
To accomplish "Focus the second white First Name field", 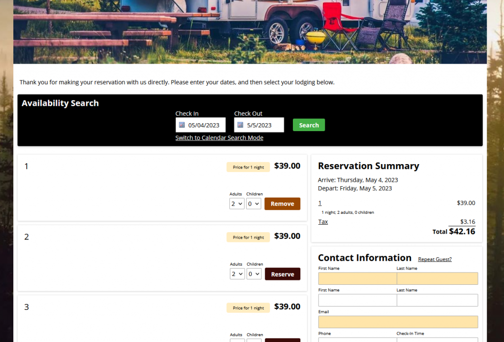I will pos(357,300).
